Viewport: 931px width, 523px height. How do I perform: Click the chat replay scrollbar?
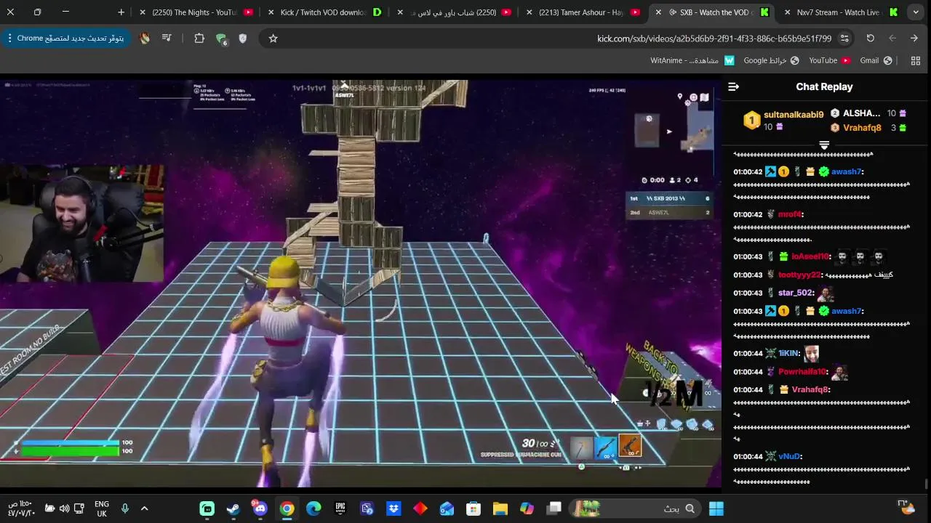coord(926,484)
